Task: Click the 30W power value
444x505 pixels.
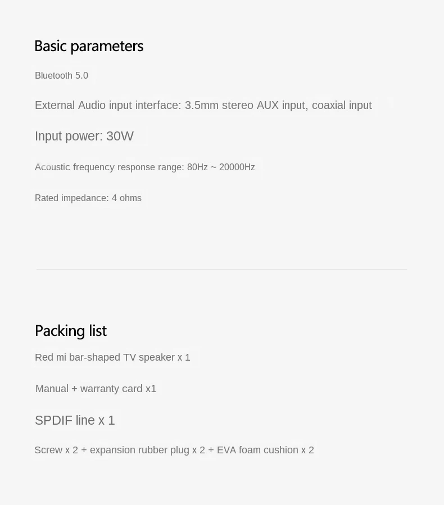Action: click(120, 137)
